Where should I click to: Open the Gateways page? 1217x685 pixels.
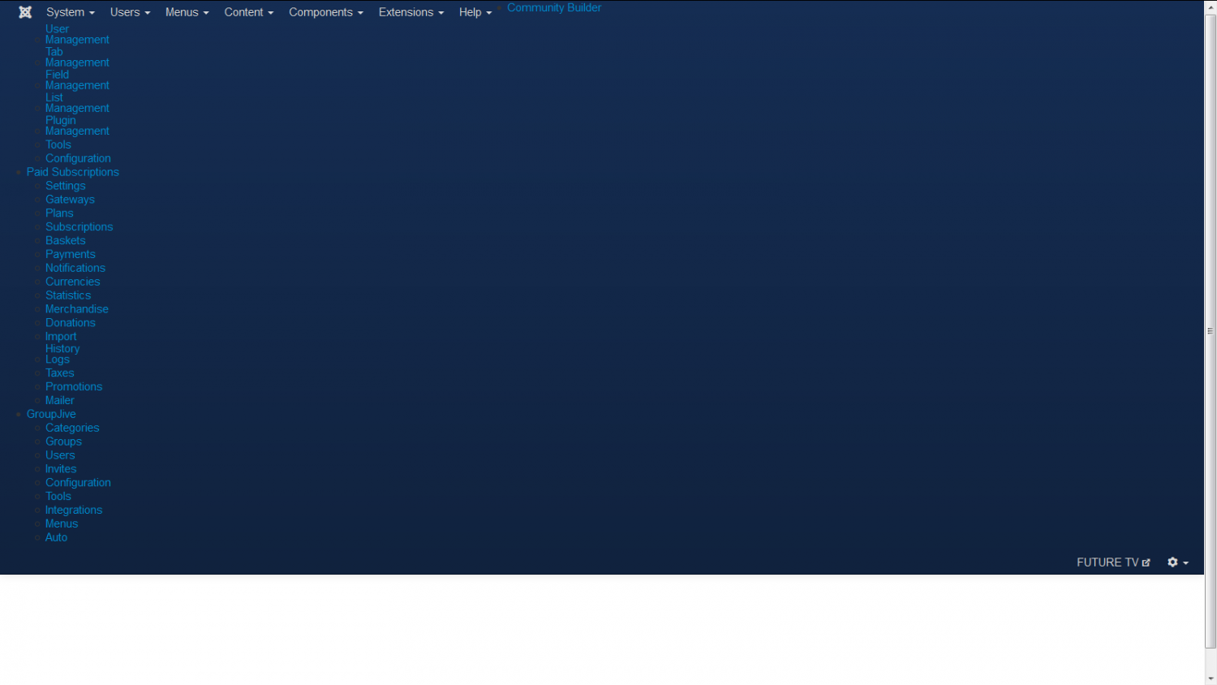point(70,200)
